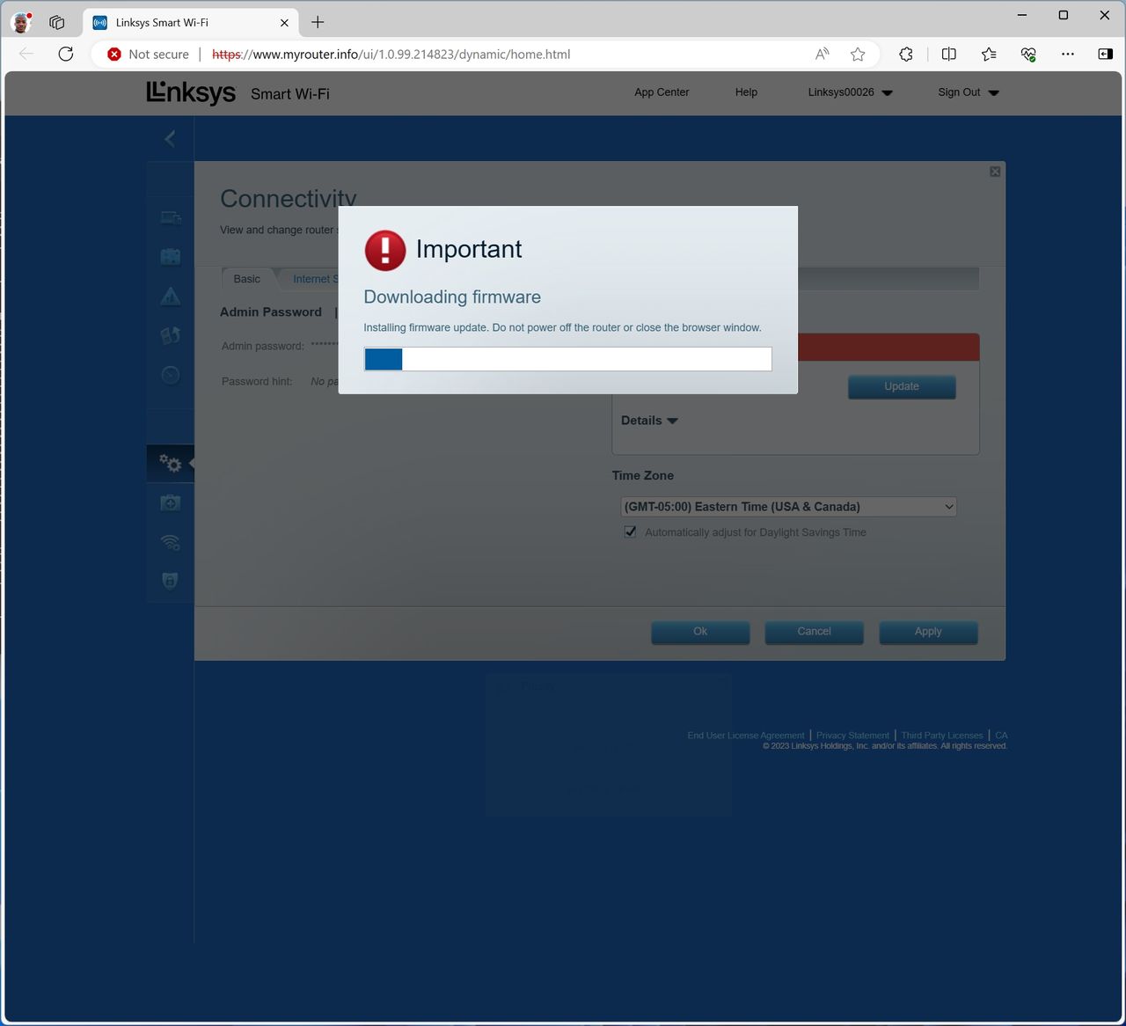Screen dimensions: 1126x1026
Task: Open the Network Map devices icon in sidebar
Action: point(171,217)
